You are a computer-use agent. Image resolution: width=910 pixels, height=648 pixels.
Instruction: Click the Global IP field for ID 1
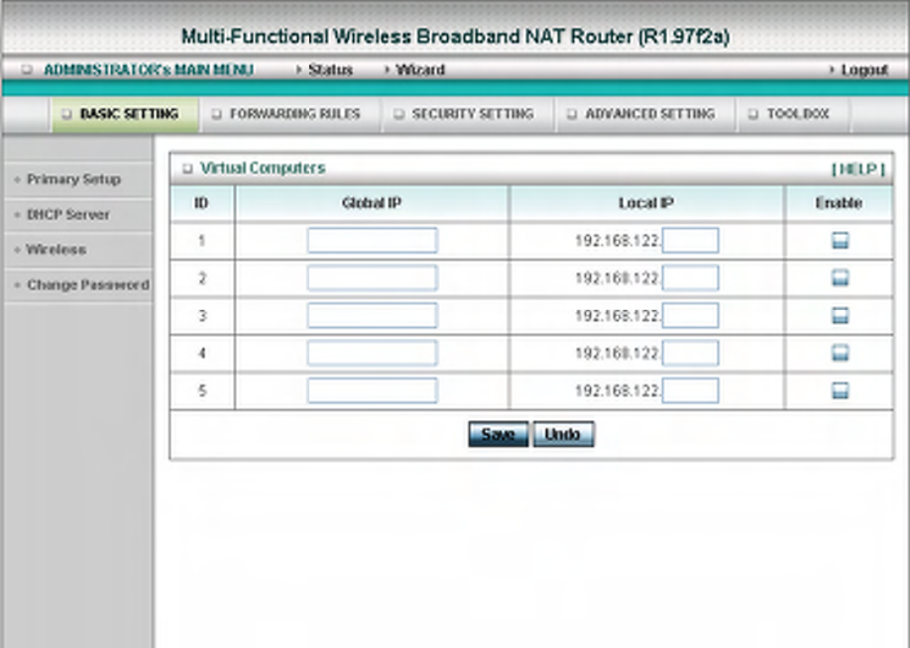pyautogui.click(x=372, y=240)
